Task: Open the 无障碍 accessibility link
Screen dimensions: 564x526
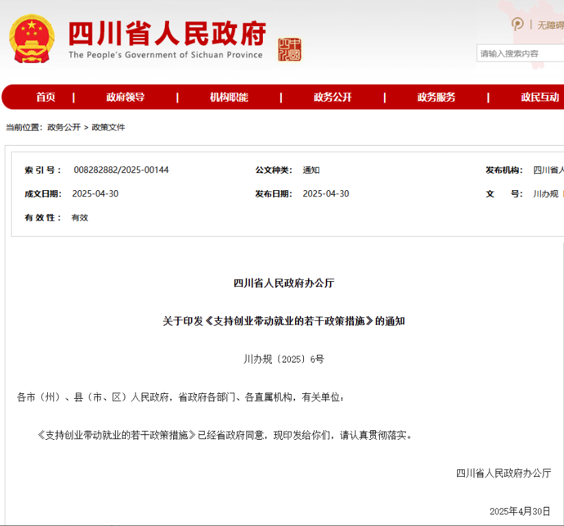Action: click(x=550, y=25)
